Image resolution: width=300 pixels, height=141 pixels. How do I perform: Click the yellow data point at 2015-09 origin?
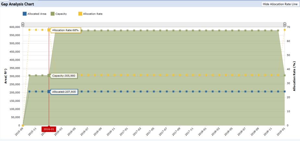pos(23,125)
